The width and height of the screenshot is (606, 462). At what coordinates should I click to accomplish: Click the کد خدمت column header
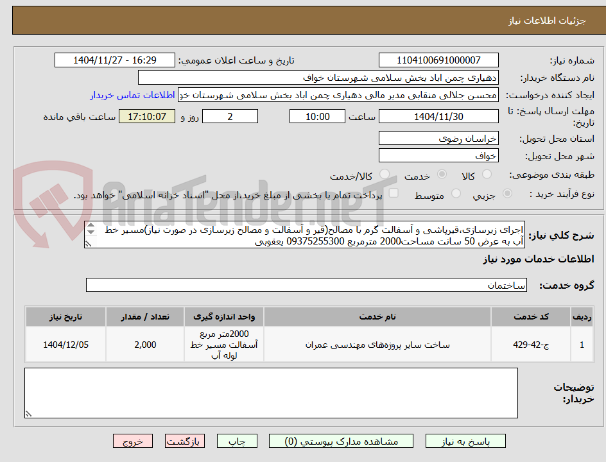pos(531,317)
